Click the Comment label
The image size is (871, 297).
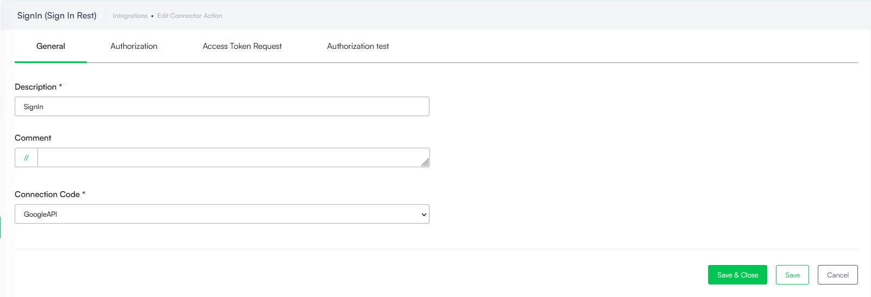pyautogui.click(x=33, y=138)
